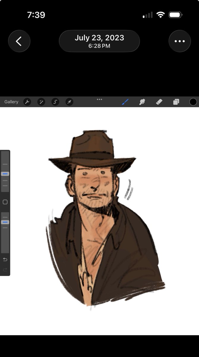Go back using the chevron button
Screen dimensions: 199x357
19,41
